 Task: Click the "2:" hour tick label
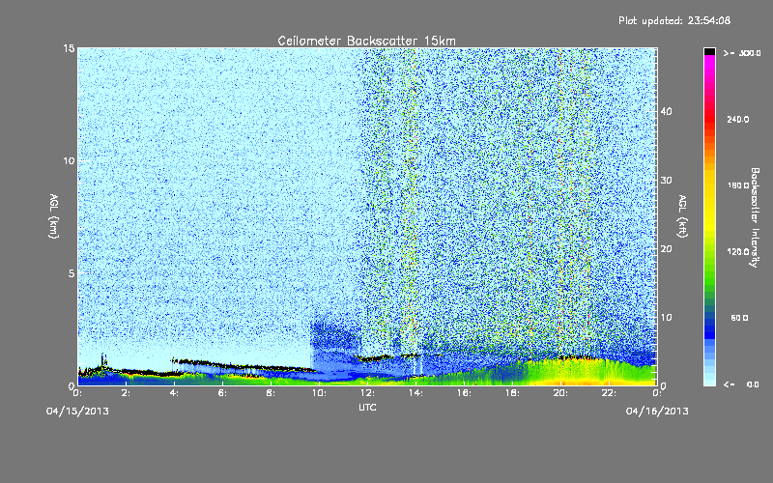pos(127,393)
